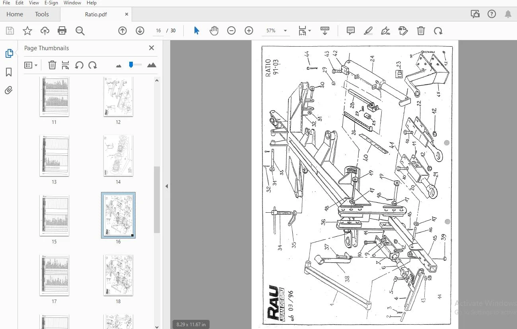Screen dimensions: 517x329
Task: Open the Attachments paperclip panel
Action: pyautogui.click(x=9, y=90)
